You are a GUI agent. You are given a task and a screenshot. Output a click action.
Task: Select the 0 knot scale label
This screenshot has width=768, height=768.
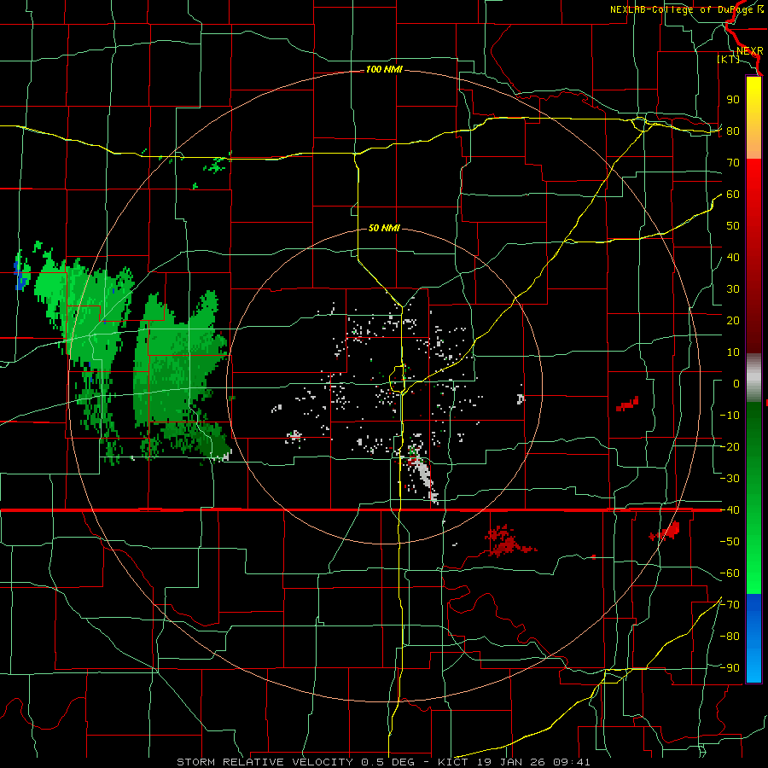point(736,384)
